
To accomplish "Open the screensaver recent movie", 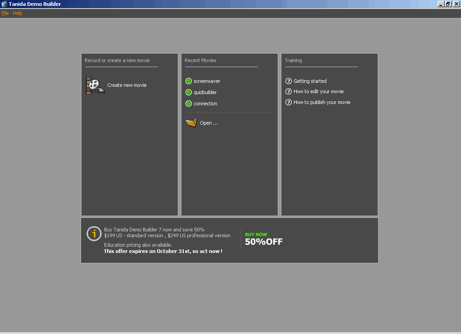I will coord(207,81).
